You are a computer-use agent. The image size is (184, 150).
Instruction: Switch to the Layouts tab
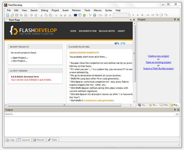pos(24,140)
